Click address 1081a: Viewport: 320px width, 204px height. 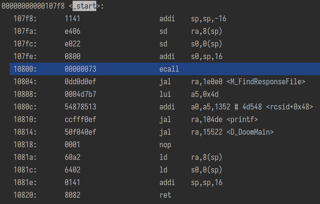[25, 158]
